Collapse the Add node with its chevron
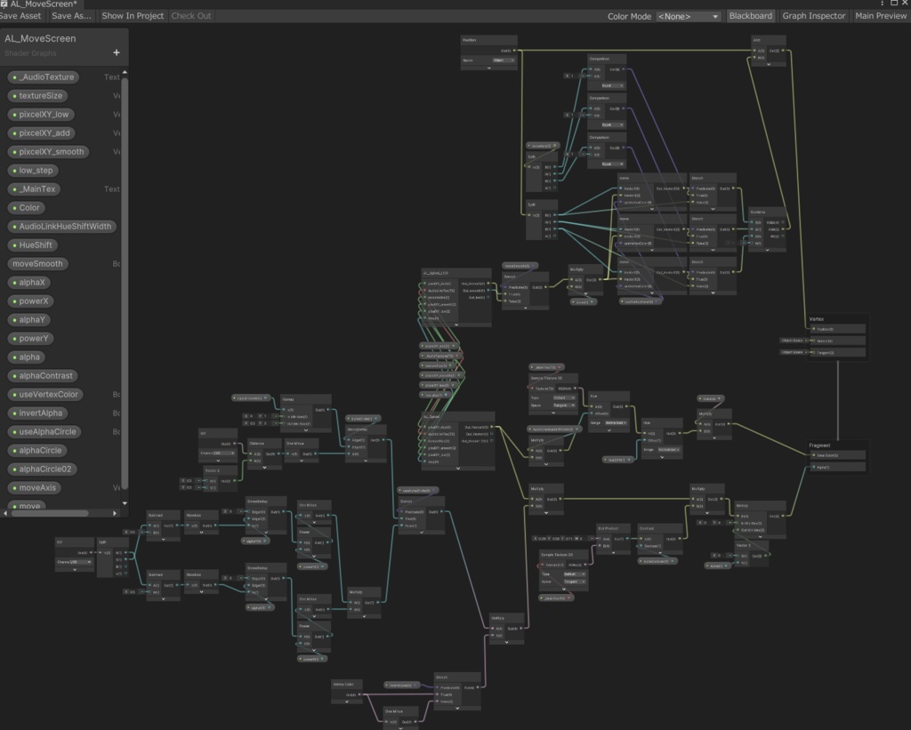Image resolution: width=911 pixels, height=730 pixels. pyautogui.click(x=768, y=64)
